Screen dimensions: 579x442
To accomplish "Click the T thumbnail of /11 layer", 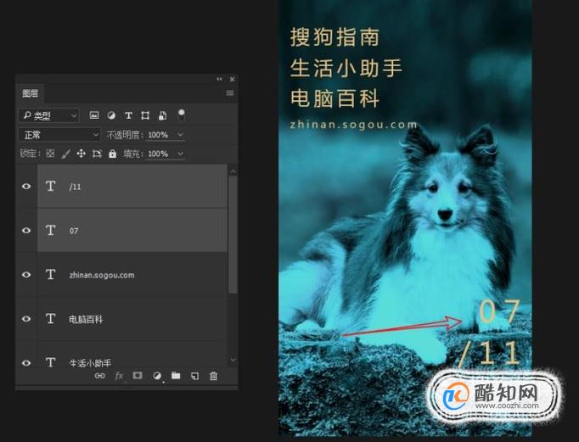I will point(51,186).
